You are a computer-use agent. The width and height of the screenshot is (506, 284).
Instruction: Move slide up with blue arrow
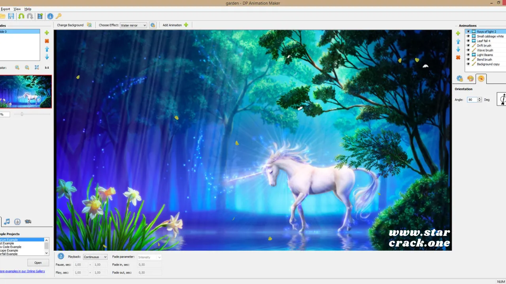pyautogui.click(x=47, y=49)
